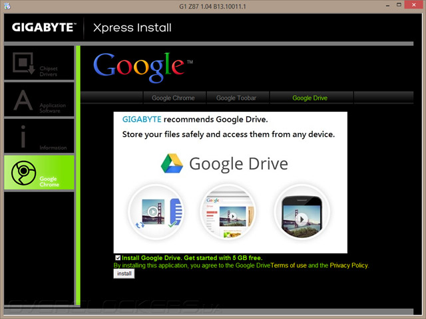Click 'GIGABYTE recommends Google Drive.' text
Screen dimensions: 426x319
tap(195, 120)
